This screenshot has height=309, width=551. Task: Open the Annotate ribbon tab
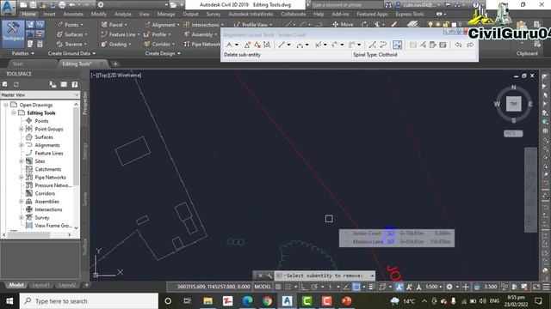pyautogui.click(x=73, y=14)
